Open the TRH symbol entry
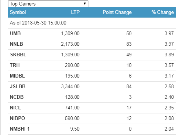The height and width of the screenshot is (135, 182). (15, 65)
